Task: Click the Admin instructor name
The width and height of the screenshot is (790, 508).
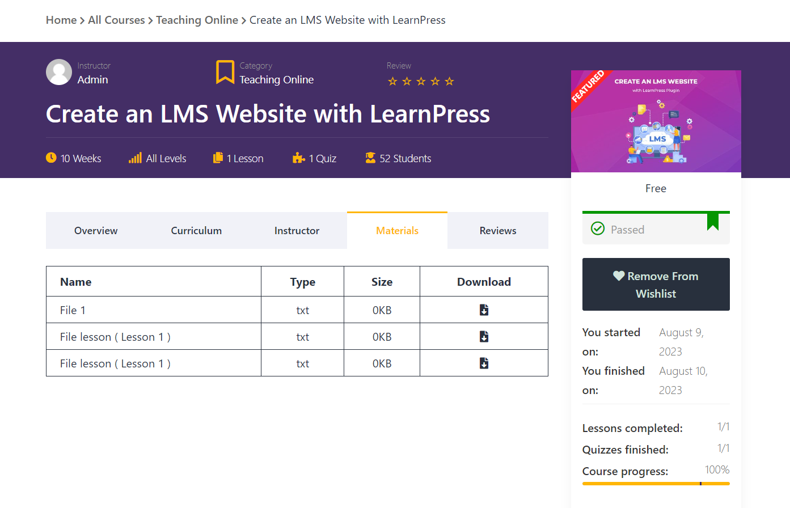Action: coord(92,79)
